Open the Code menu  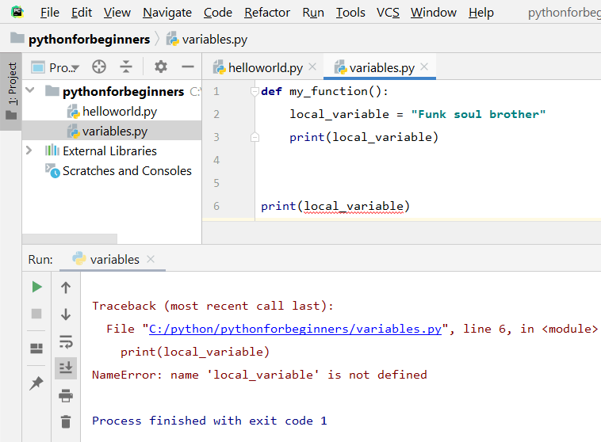point(218,13)
